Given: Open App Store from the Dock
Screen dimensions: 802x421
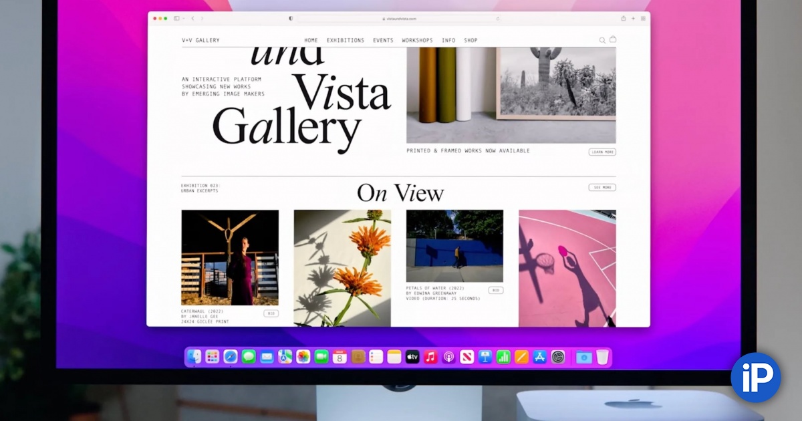Looking at the screenshot, I should click(x=539, y=357).
